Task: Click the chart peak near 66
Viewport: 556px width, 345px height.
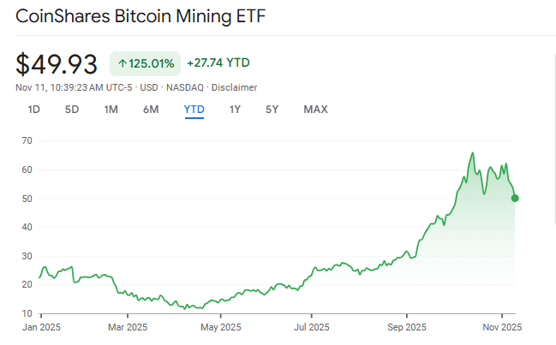Action: (x=473, y=153)
